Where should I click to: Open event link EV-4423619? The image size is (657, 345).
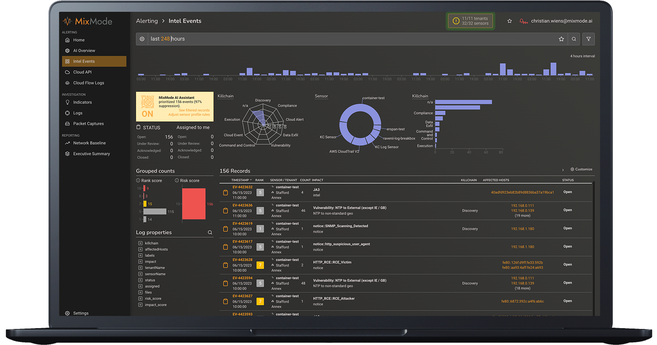pos(242,224)
